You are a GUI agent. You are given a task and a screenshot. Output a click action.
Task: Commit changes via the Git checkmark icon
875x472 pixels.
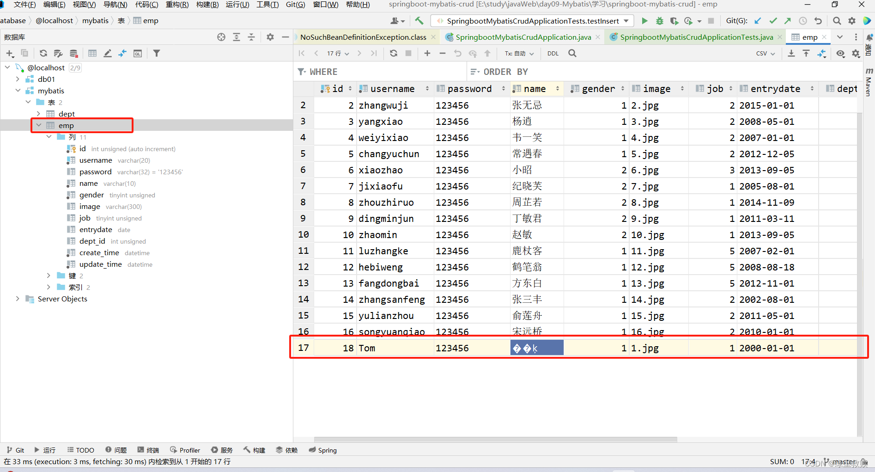pyautogui.click(x=773, y=20)
